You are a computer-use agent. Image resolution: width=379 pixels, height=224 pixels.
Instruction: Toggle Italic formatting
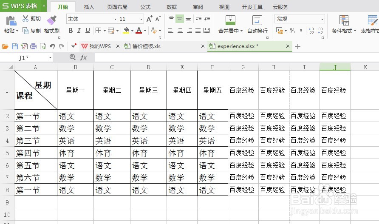point(79,31)
